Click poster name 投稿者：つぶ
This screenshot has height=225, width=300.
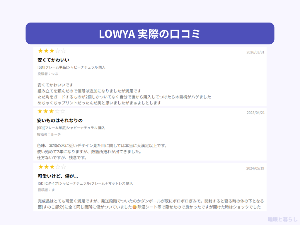[48, 74]
